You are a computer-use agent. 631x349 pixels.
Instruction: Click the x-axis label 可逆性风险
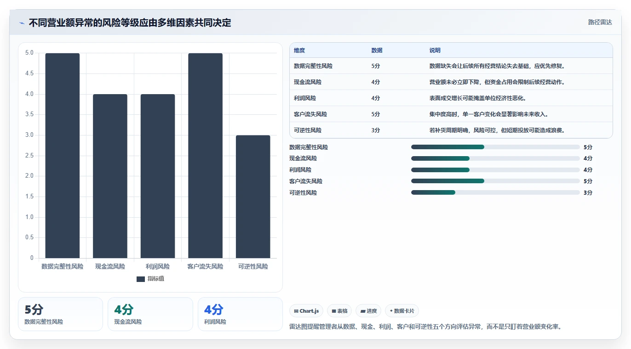click(253, 266)
